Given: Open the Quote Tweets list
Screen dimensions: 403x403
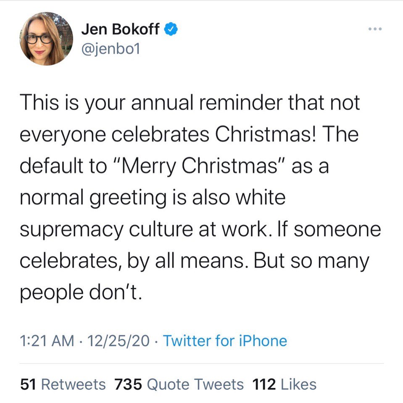Looking at the screenshot, I should [x=195, y=384].
